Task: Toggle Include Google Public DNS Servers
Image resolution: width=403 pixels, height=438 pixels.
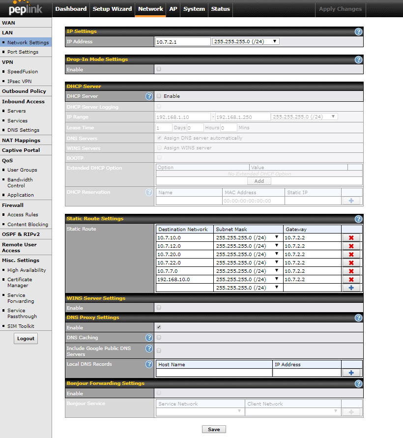Action: tap(159, 351)
